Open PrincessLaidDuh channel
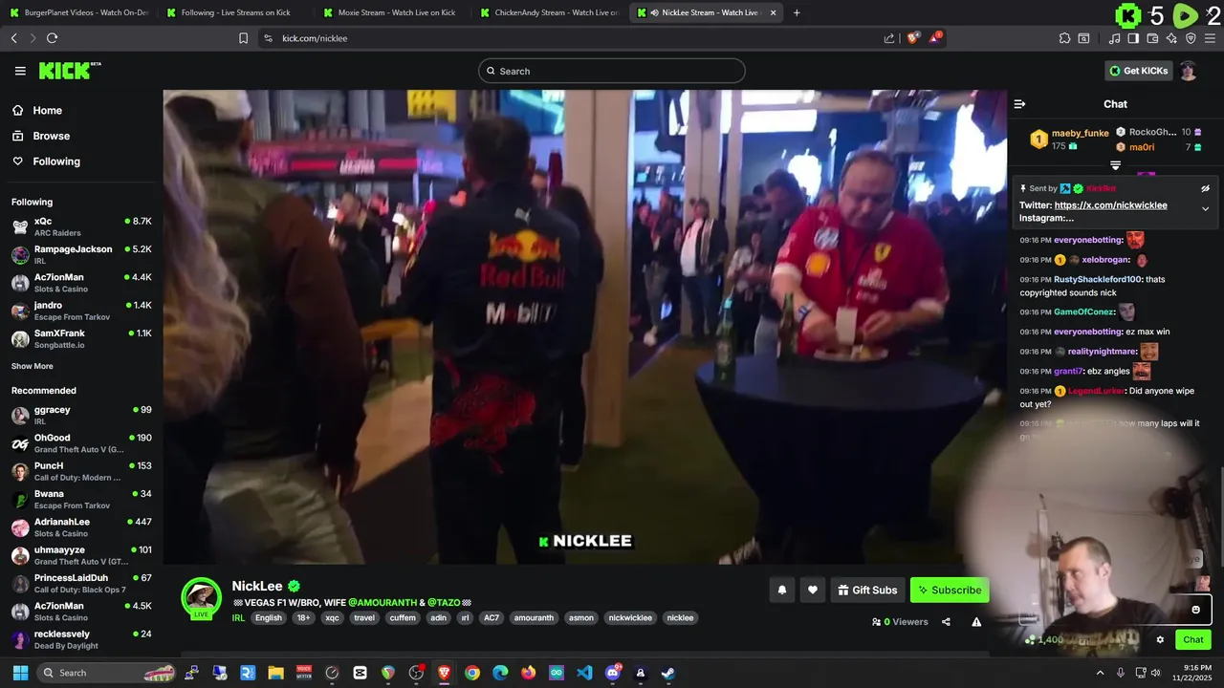Viewport: 1224px width, 688px height. click(81, 583)
